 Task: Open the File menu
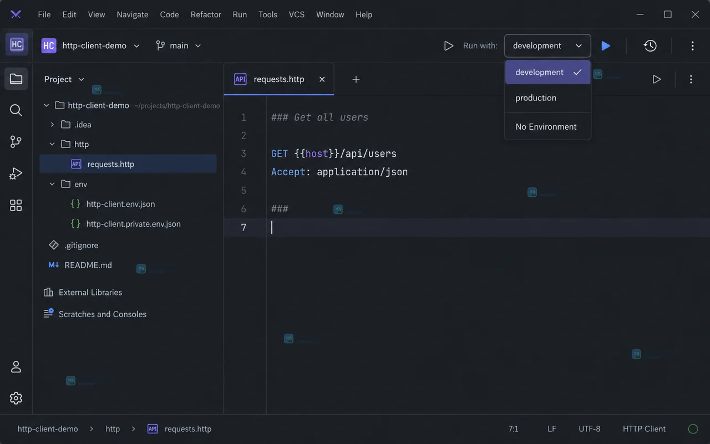44,14
